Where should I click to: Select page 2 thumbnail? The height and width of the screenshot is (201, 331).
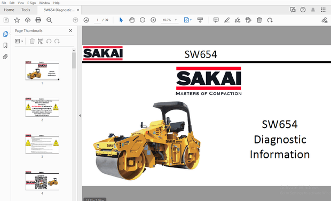[42, 107]
